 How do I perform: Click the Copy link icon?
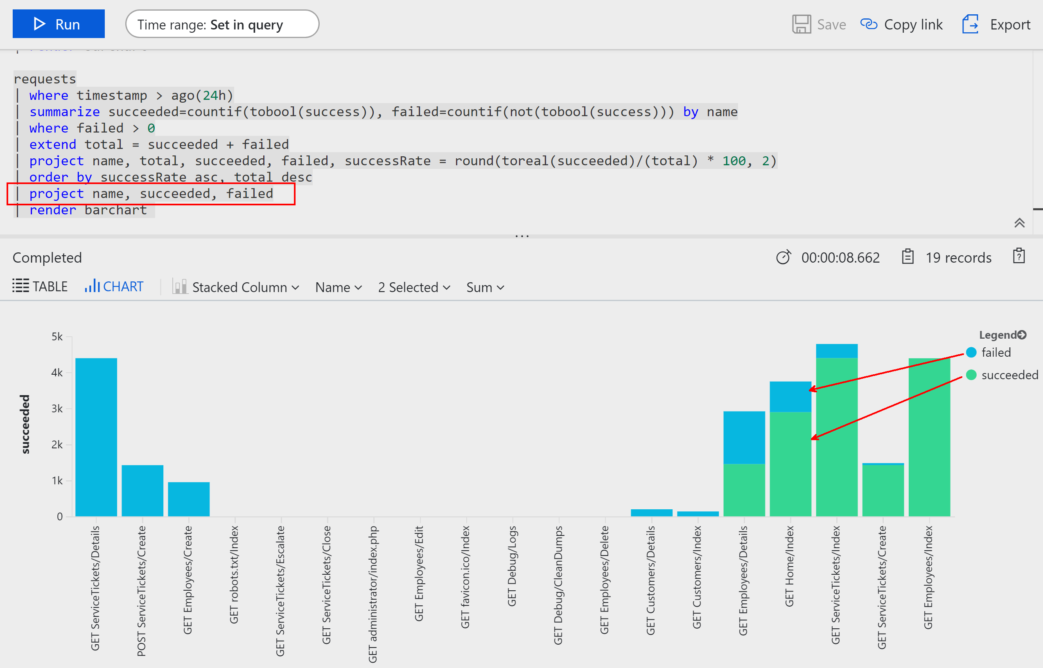pos(869,24)
